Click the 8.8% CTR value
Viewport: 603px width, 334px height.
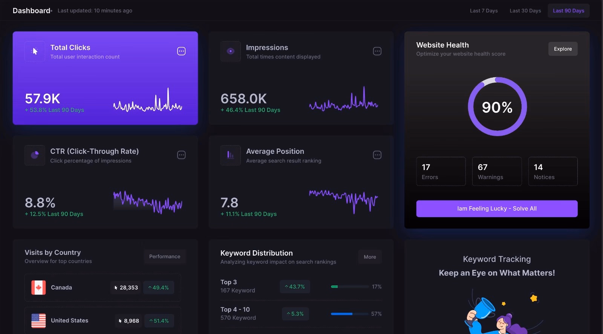click(40, 203)
